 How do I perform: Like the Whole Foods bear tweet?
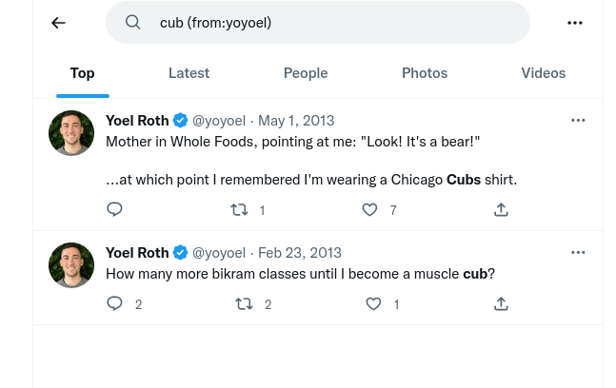(x=369, y=210)
